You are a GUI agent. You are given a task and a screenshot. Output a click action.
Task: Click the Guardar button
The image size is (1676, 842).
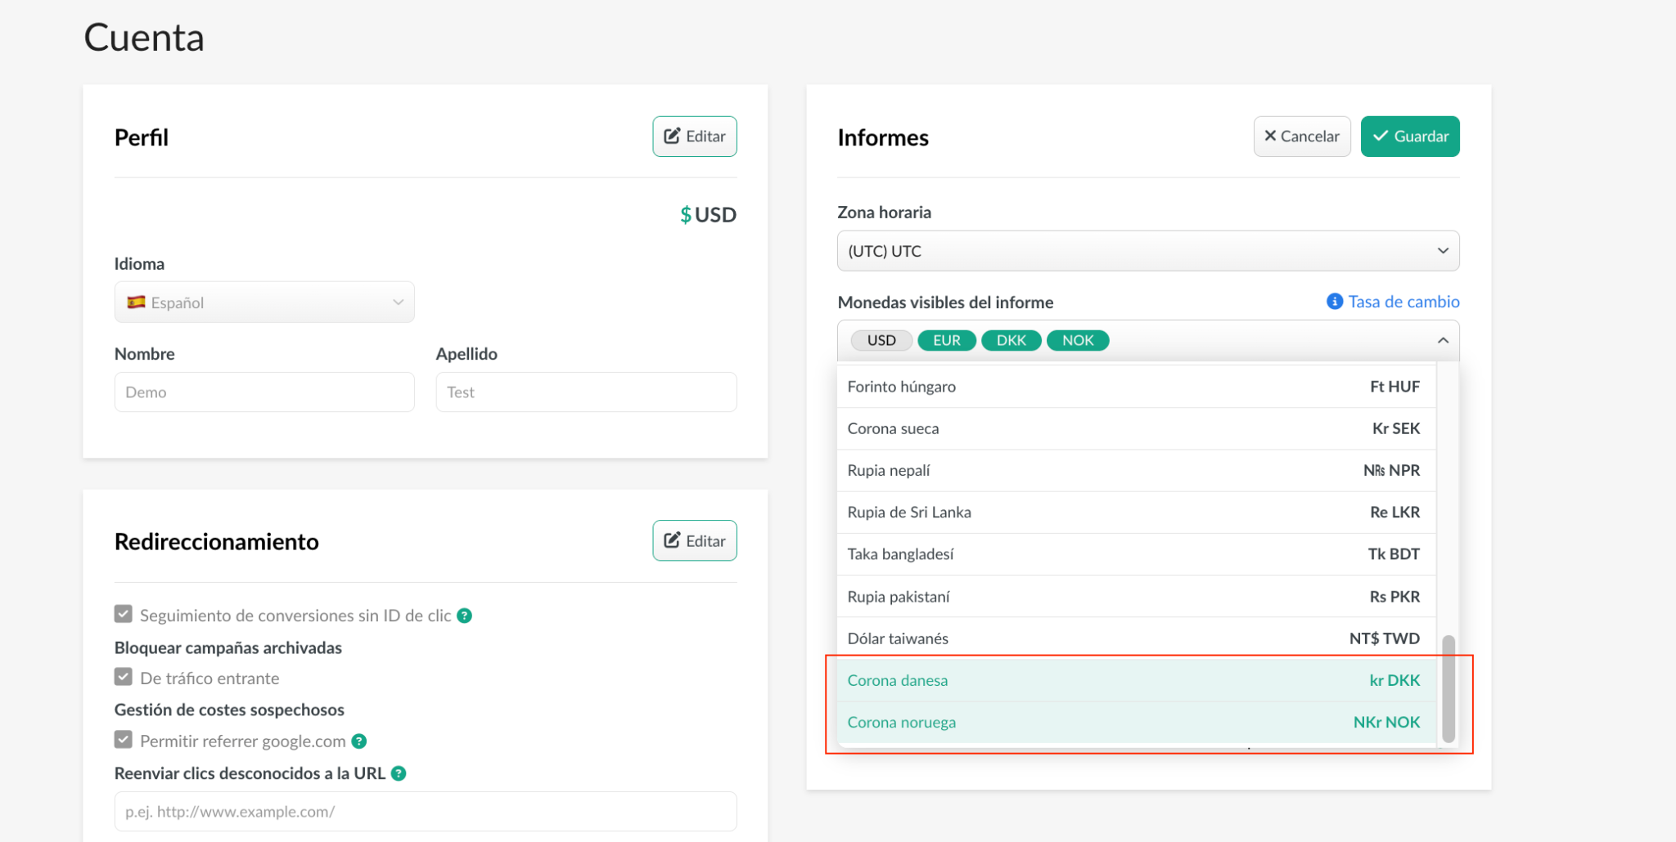click(1409, 136)
